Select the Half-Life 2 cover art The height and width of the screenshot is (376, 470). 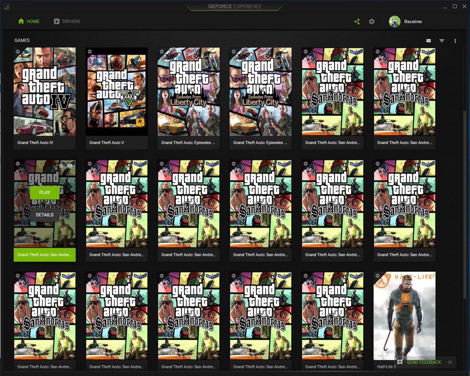pos(405,316)
